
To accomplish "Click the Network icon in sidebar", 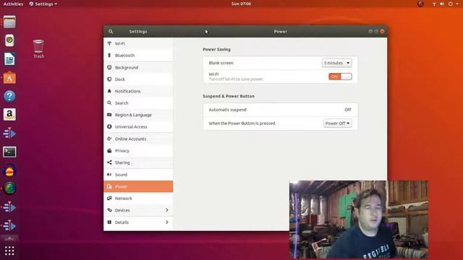I will coord(109,199).
